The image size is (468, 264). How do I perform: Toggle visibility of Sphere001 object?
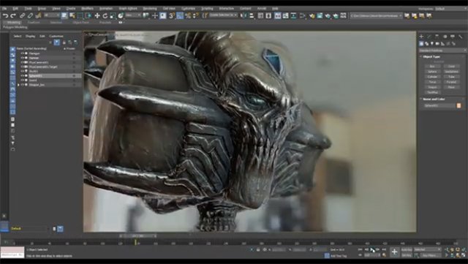(x=23, y=76)
